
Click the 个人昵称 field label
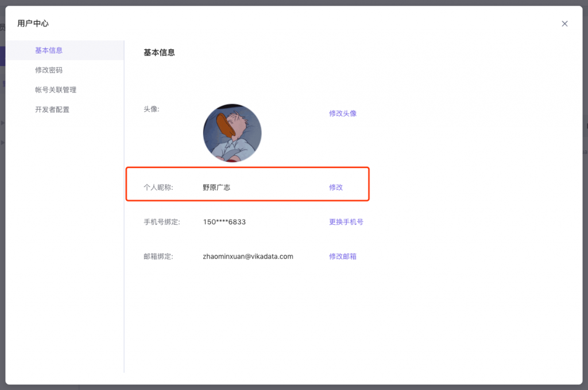pos(158,188)
